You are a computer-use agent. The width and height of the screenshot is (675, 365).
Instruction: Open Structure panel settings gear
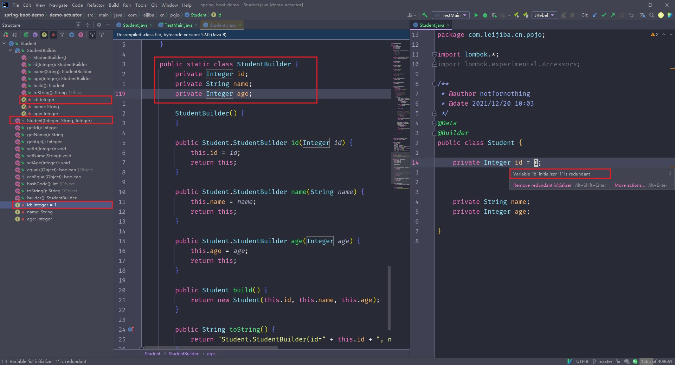(99, 25)
